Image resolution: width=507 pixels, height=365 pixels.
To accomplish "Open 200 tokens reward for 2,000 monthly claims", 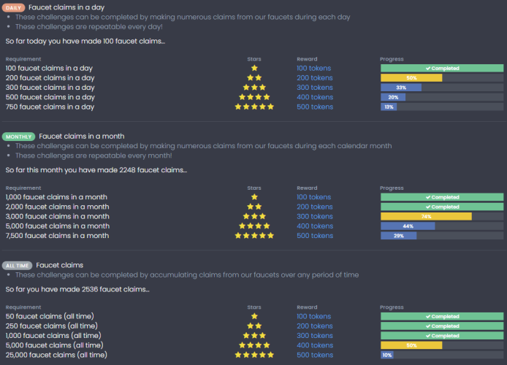I will click(315, 207).
